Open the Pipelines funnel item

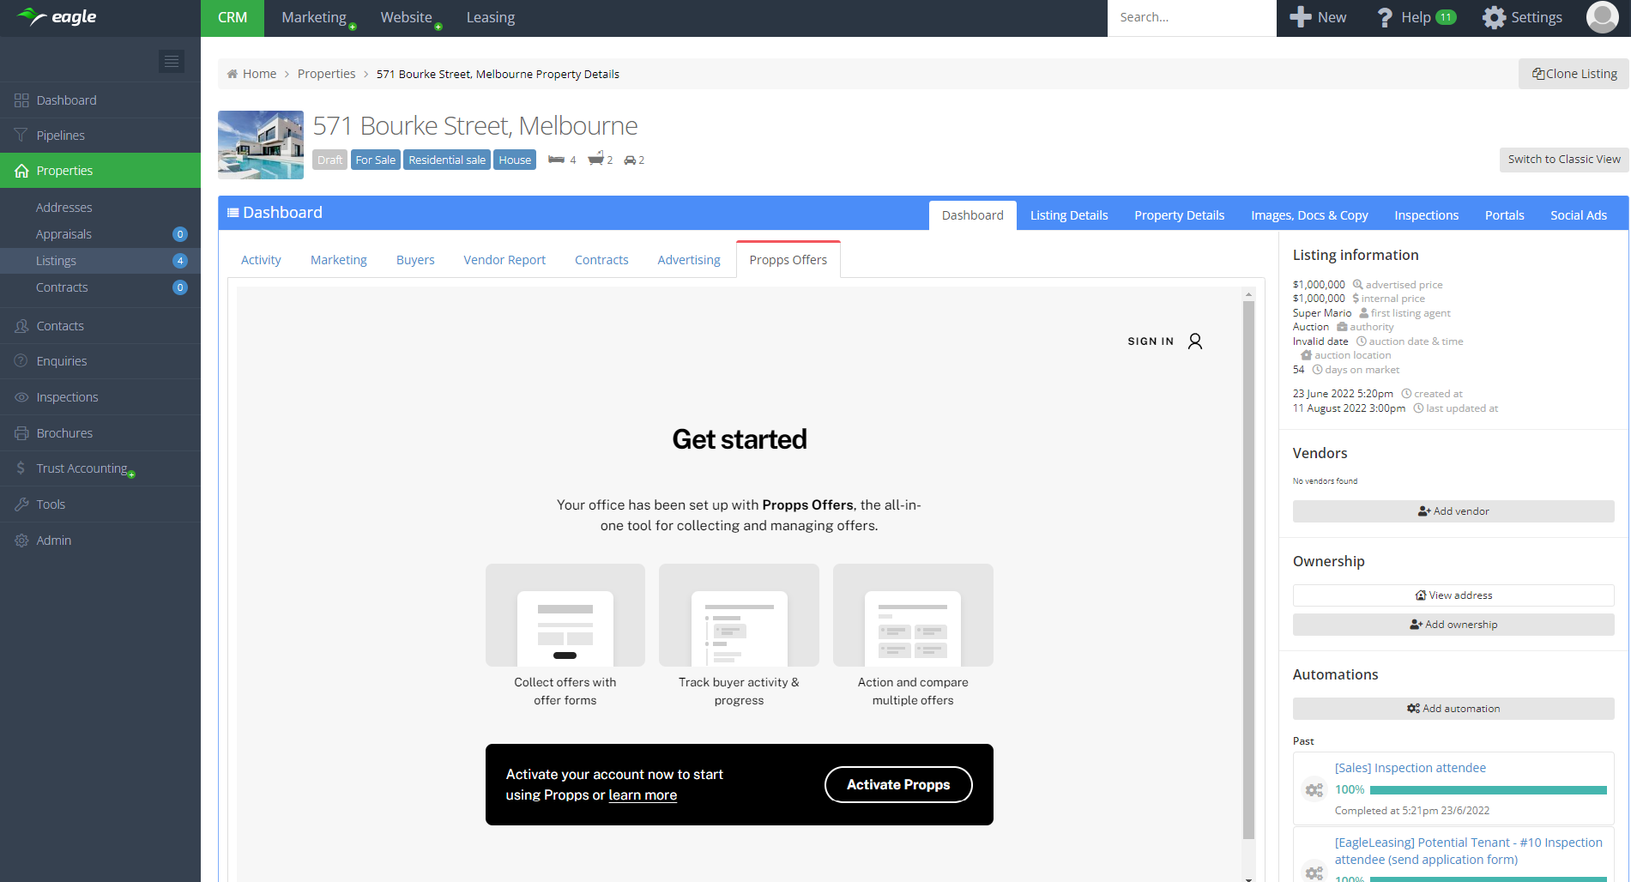tap(60, 136)
